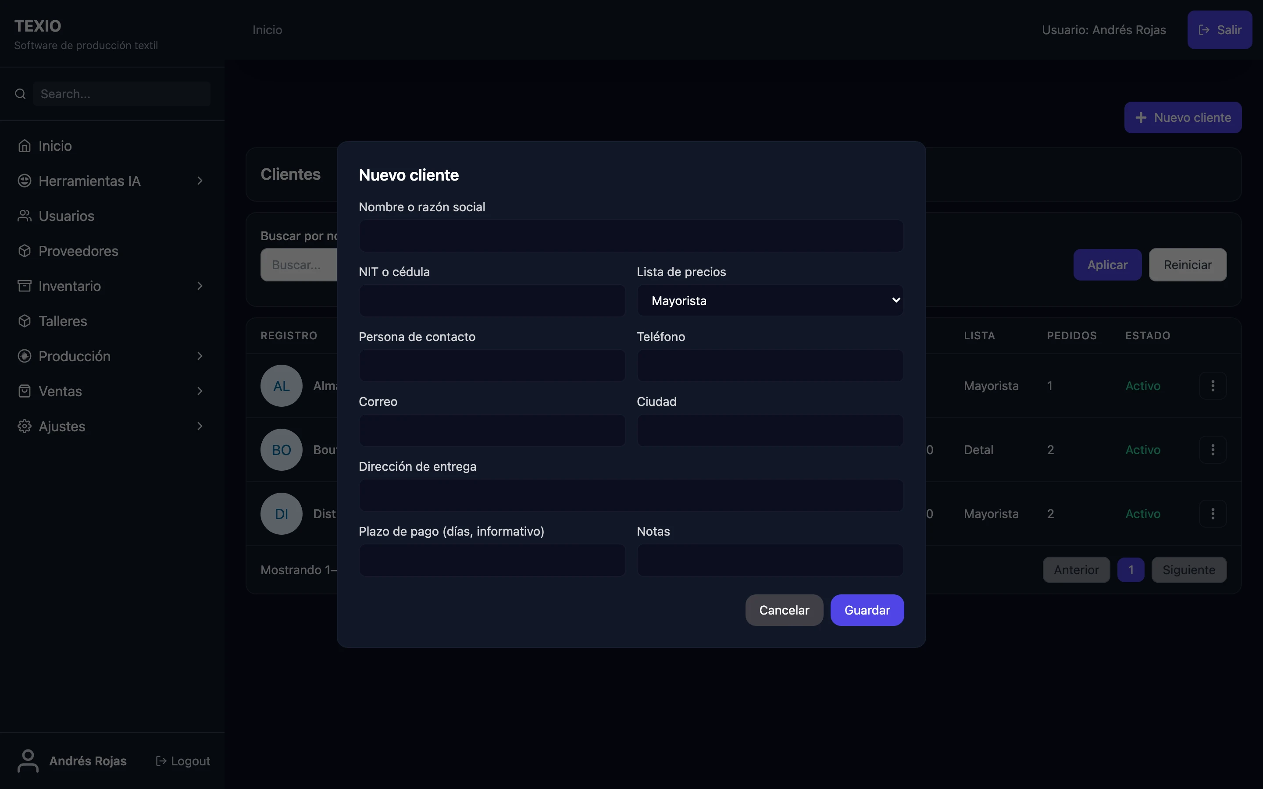Click the Salir button in header

[x=1220, y=30]
